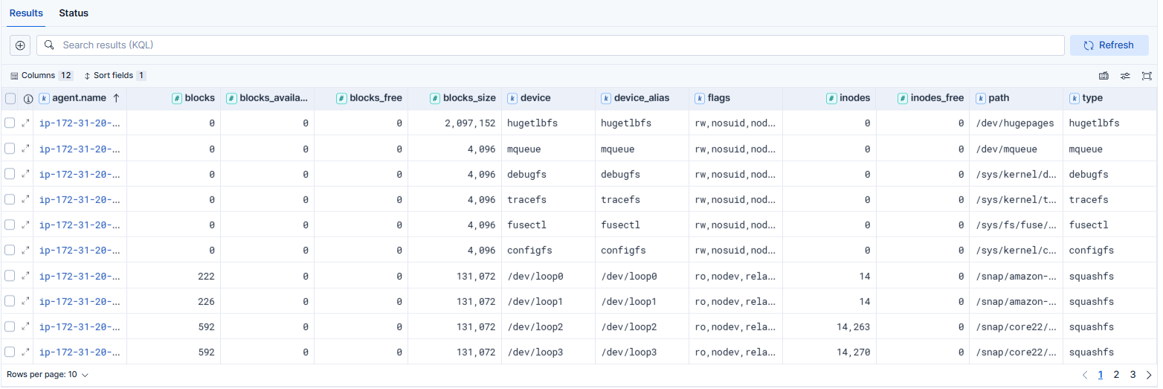The image size is (1163, 389).
Task: Open display options sliders icon
Action: click(1125, 76)
